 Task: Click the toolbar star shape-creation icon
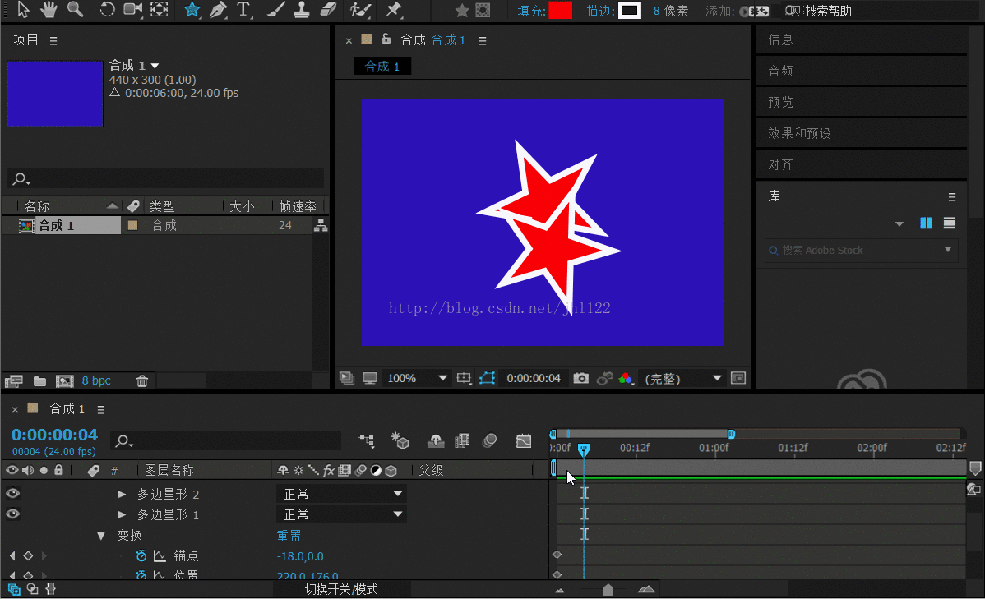tap(462, 11)
